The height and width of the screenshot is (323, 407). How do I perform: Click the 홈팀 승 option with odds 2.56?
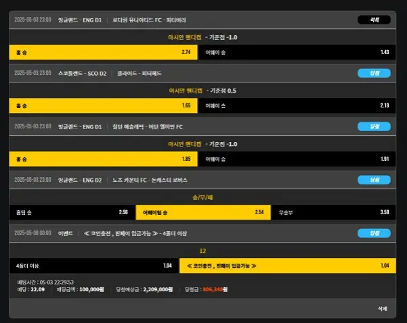[72, 212]
